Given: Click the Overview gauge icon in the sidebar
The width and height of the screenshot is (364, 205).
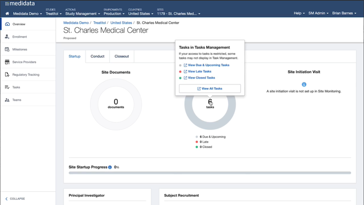Looking at the screenshot, I should pos(7,24).
